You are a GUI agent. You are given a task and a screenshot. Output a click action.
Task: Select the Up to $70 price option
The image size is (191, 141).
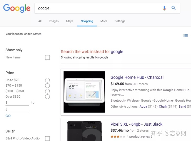point(47,80)
